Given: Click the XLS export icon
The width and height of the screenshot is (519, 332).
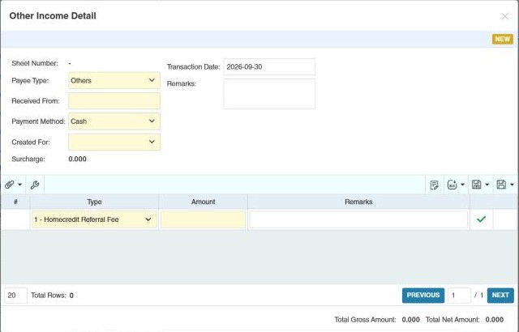Looking at the screenshot, I should click(x=453, y=185).
